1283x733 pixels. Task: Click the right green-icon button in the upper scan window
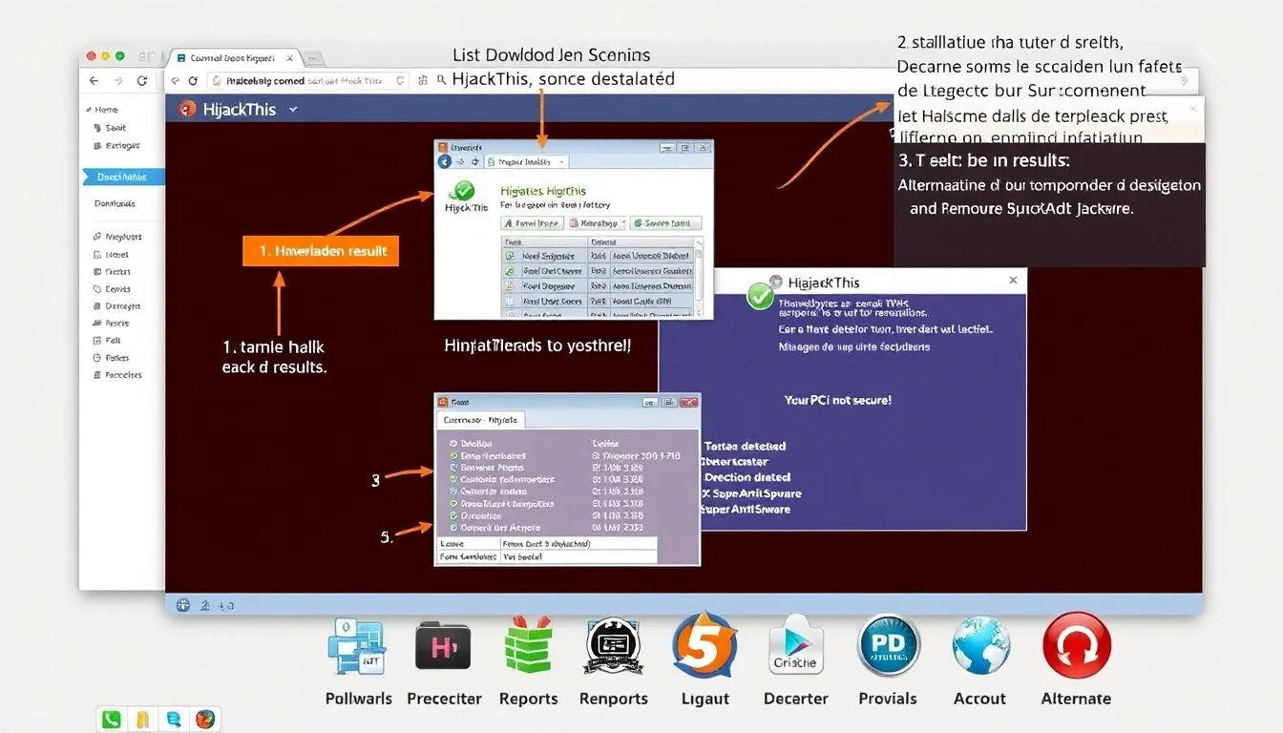click(666, 223)
